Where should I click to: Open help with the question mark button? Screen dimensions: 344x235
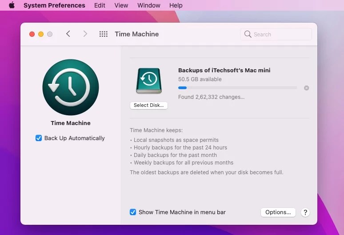tap(305, 212)
